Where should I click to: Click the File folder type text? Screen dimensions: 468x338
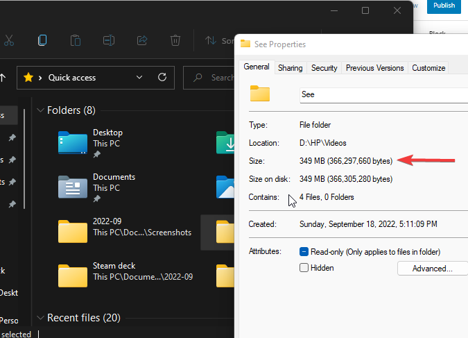click(315, 125)
